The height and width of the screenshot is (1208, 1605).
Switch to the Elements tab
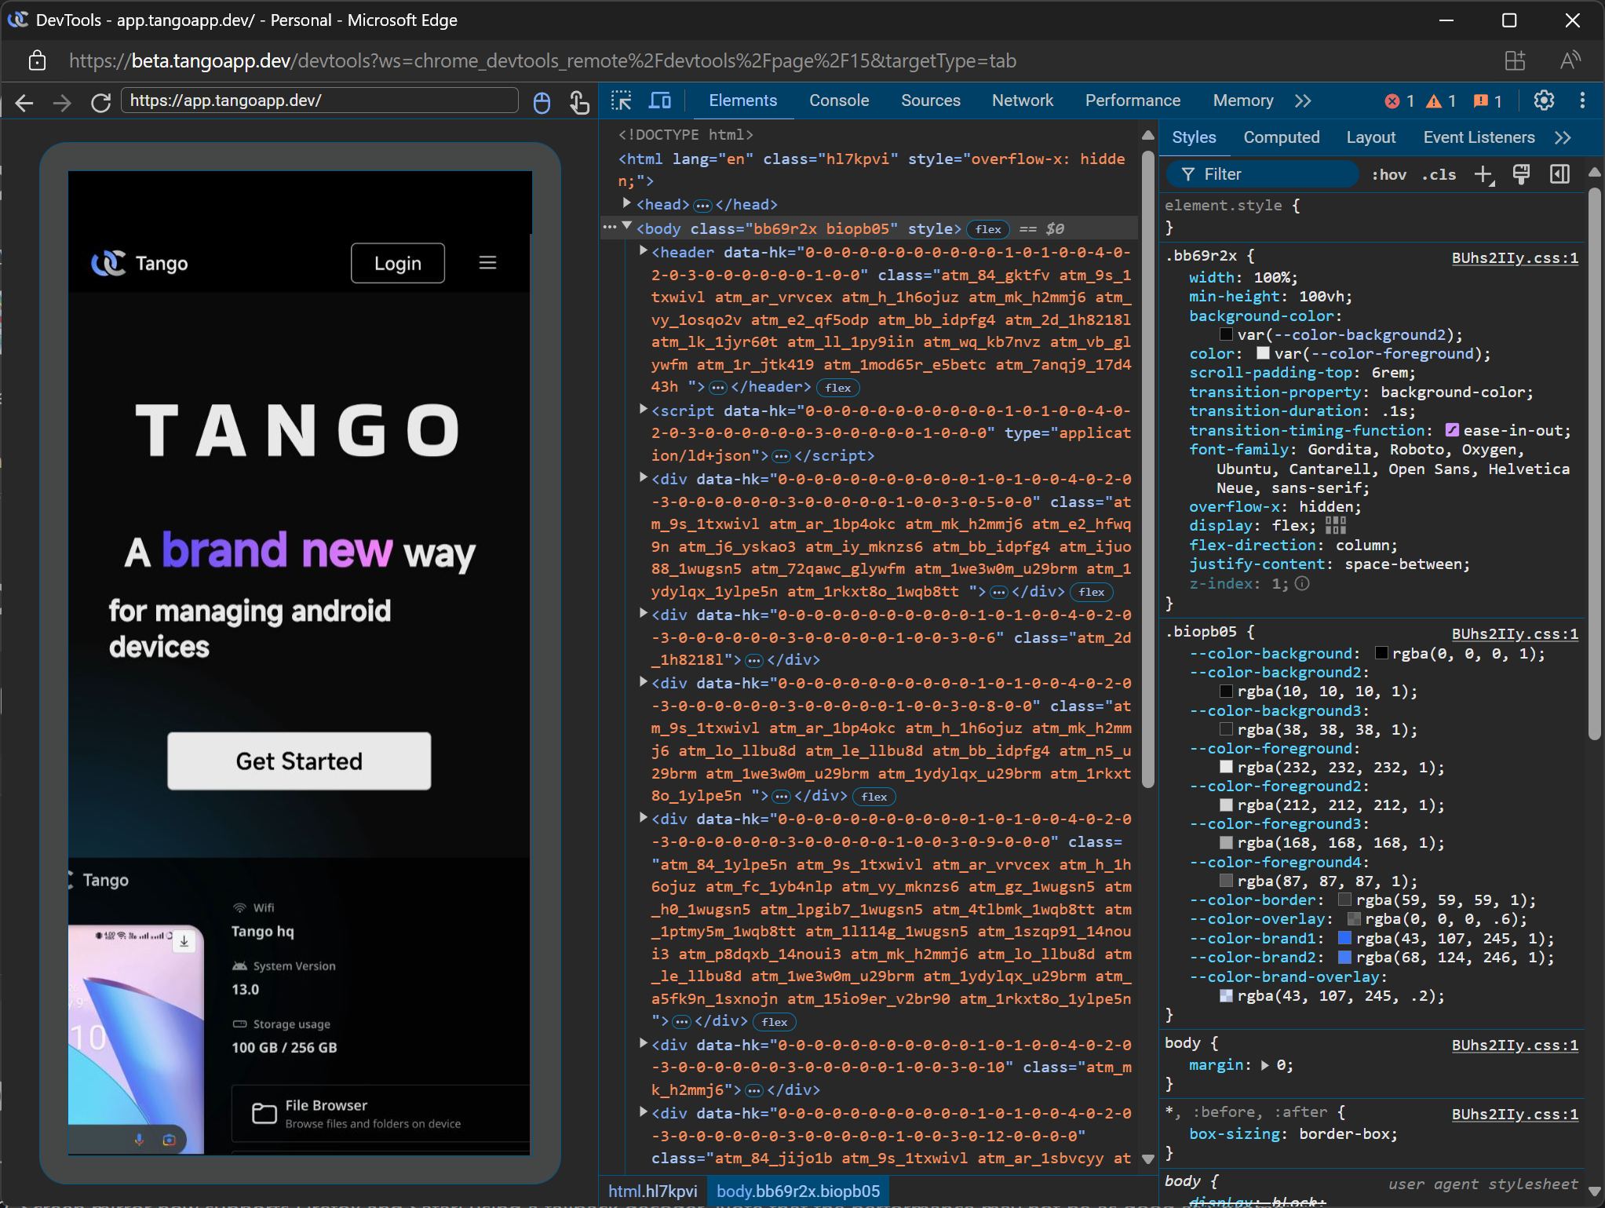pyautogui.click(x=742, y=100)
